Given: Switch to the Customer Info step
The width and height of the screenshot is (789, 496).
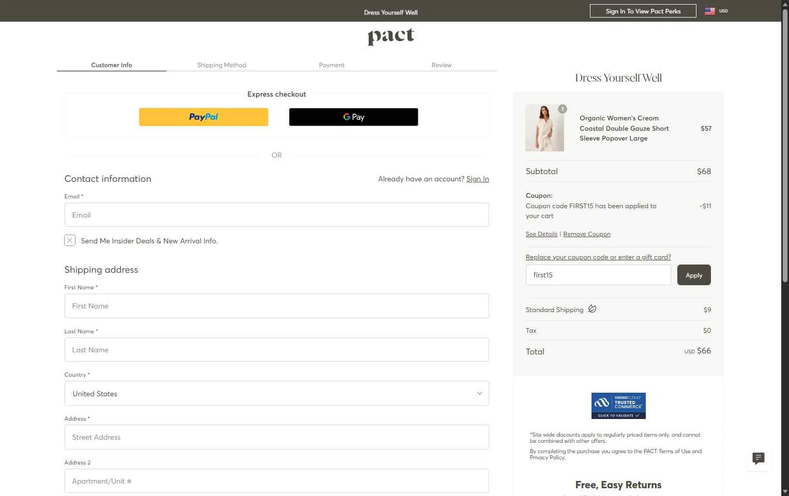Looking at the screenshot, I should 112,65.
